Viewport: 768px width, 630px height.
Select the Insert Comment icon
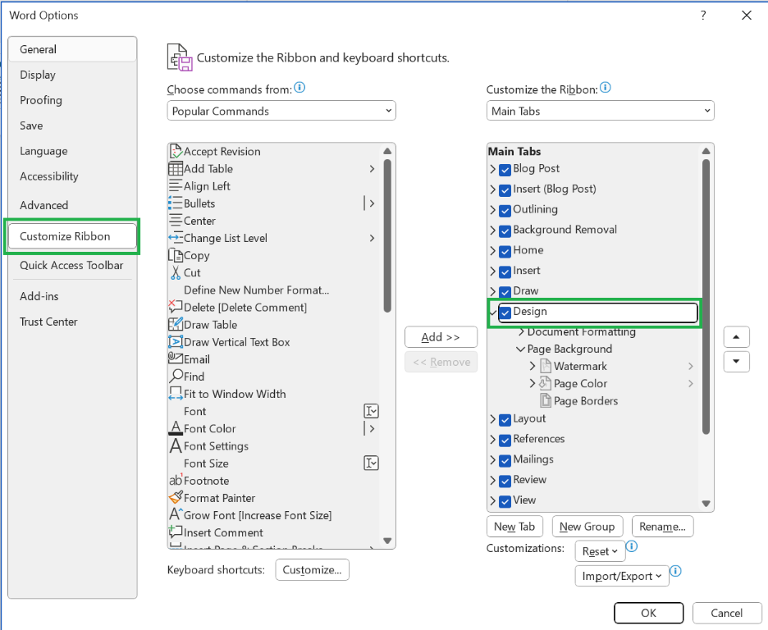176,532
